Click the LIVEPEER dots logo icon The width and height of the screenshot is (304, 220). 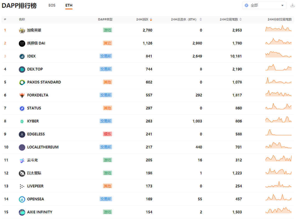pyautogui.click(x=22, y=186)
